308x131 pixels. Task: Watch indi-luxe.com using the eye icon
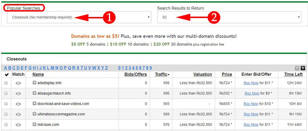click(18, 125)
